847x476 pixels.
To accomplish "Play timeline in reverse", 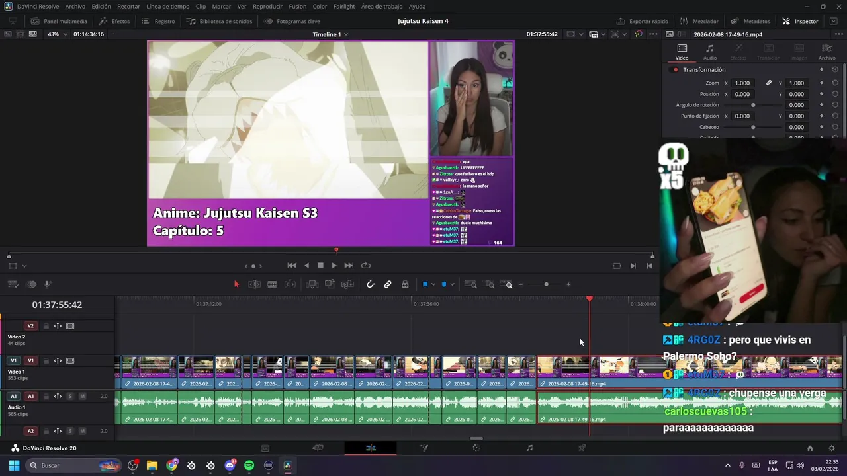I will click(x=306, y=266).
